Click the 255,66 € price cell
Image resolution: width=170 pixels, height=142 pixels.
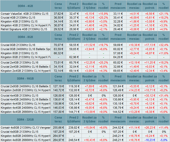(58, 128)
